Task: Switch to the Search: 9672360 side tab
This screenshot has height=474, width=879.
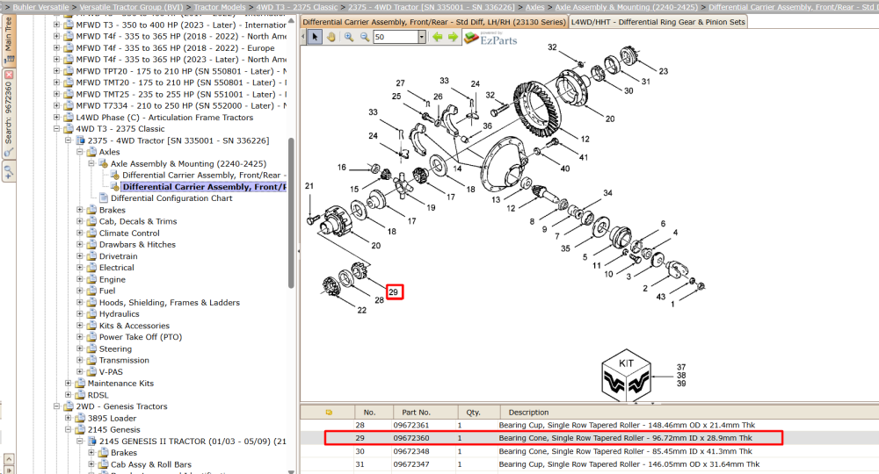Action: coord(9,113)
